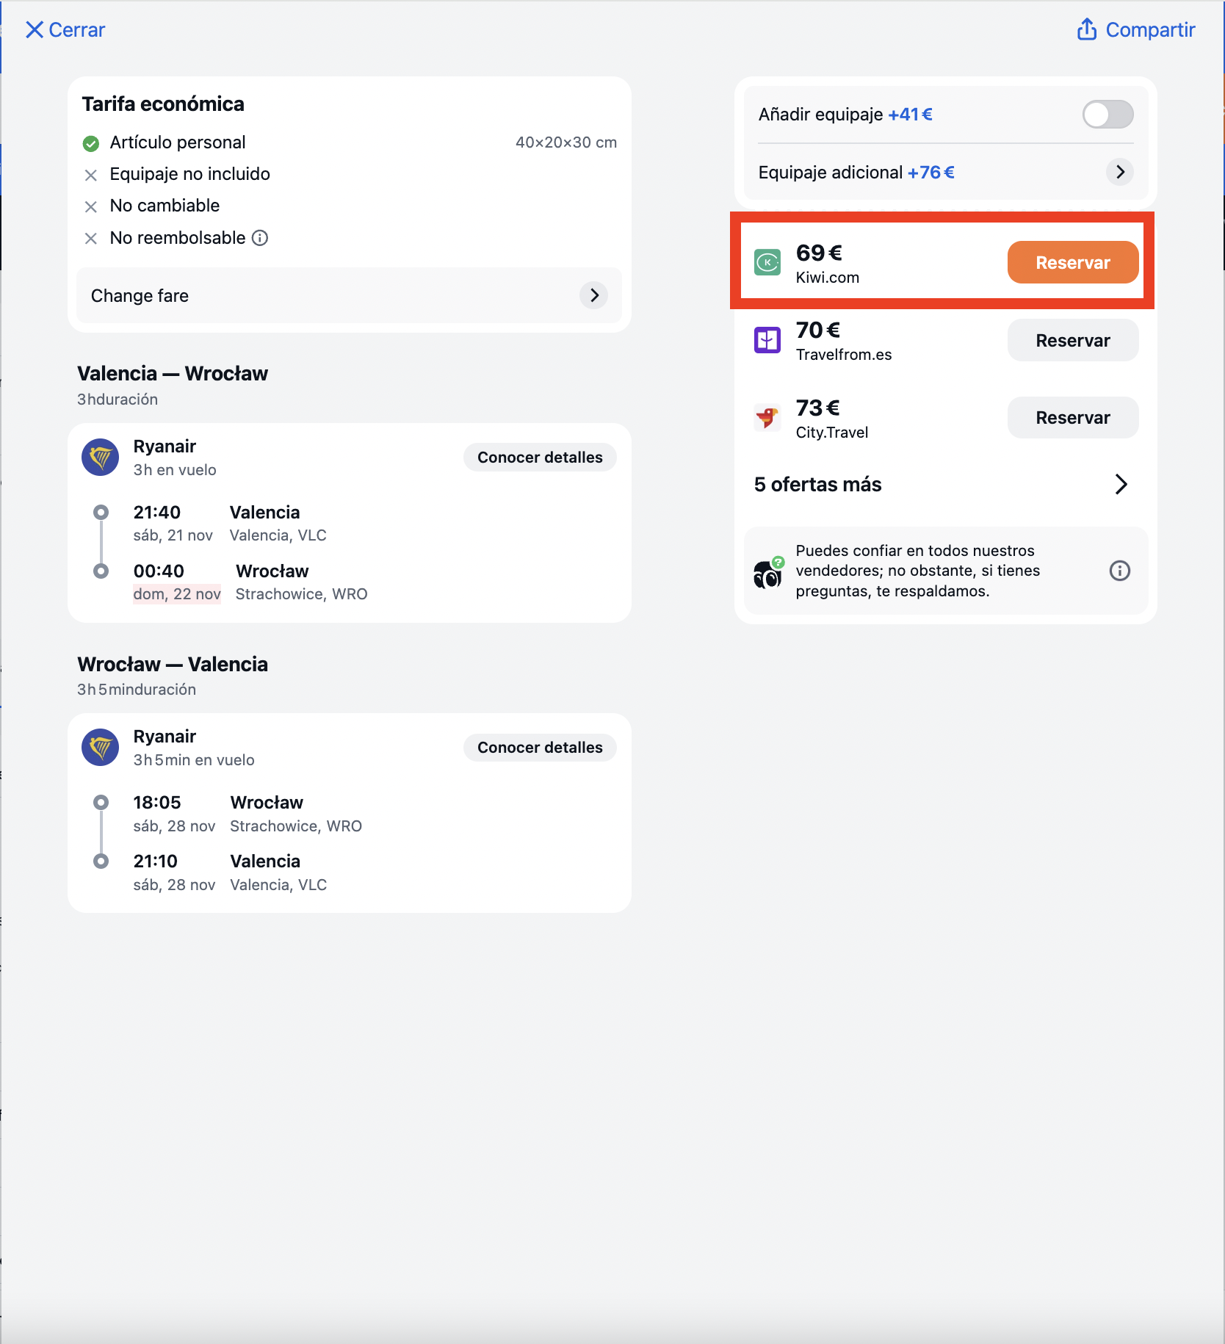Viewport: 1225px width, 1344px height.
Task: Open Equipaje adicional options chevron
Action: 1119,172
